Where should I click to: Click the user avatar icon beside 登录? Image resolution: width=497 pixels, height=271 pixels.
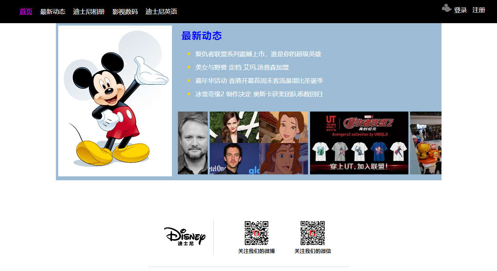tap(447, 8)
